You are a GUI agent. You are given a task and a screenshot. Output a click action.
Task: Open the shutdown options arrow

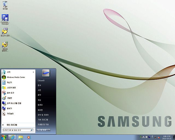(49, 130)
